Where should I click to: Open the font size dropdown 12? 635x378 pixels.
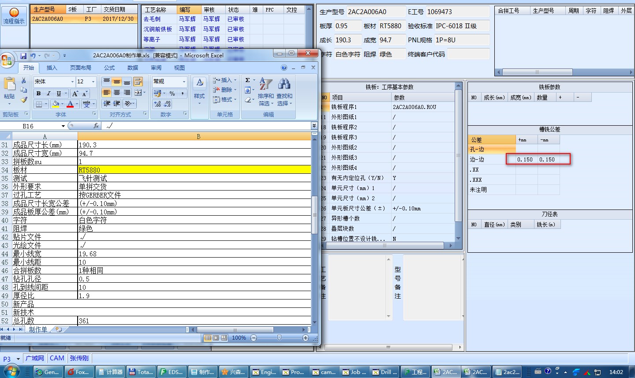pos(93,82)
